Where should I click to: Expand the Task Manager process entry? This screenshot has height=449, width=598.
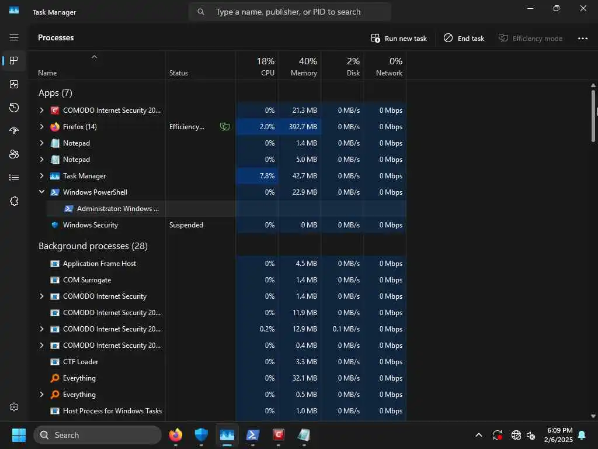tap(41, 176)
